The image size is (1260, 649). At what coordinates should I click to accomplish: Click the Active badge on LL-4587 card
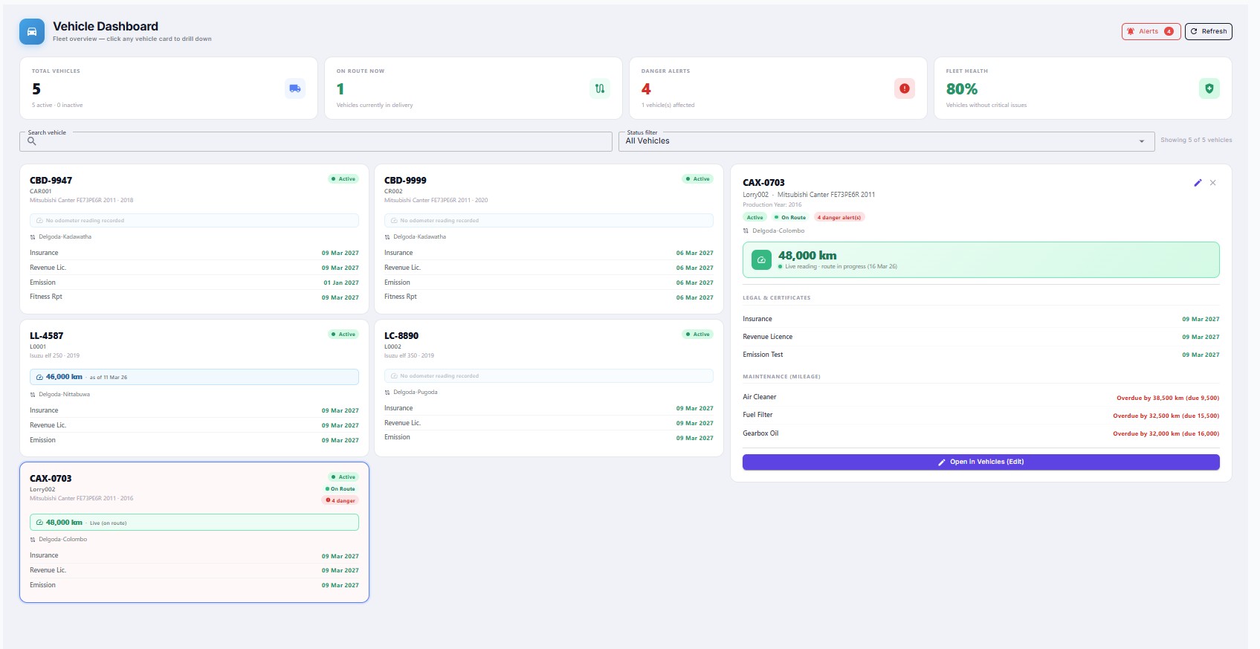[343, 335]
